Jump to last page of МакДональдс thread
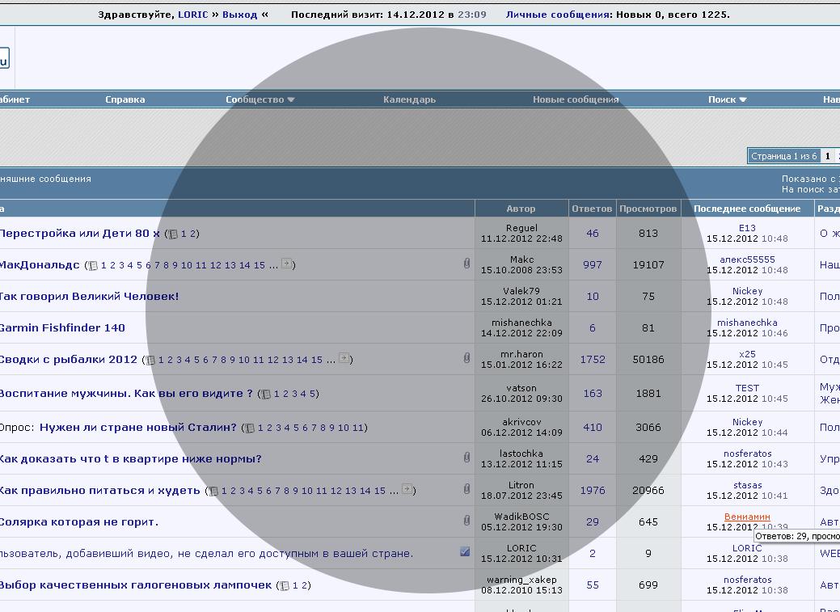 point(286,264)
